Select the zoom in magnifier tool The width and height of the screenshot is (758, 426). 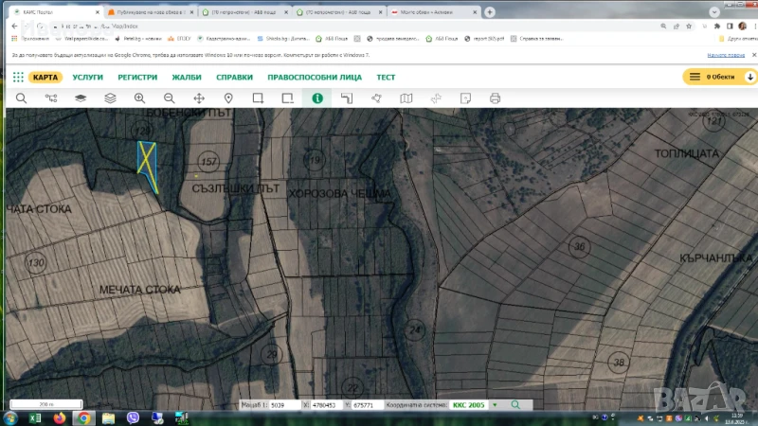pos(140,98)
